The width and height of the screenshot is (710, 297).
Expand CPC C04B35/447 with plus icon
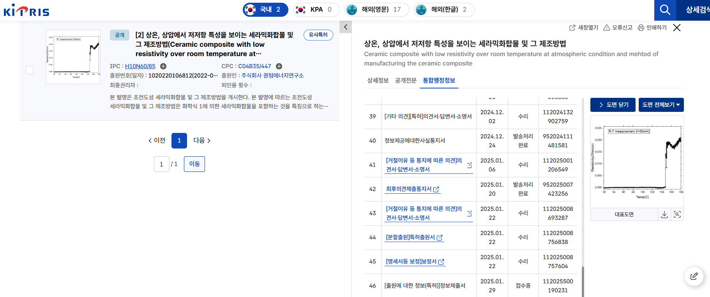click(x=279, y=66)
